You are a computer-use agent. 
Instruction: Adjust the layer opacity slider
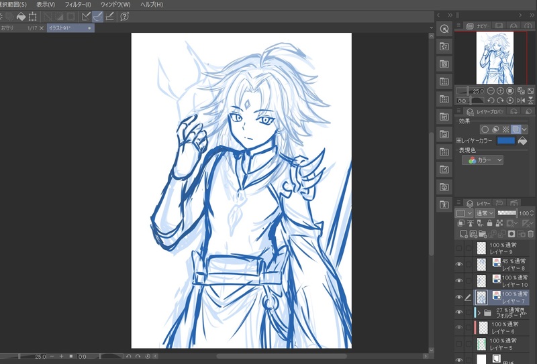(507, 213)
